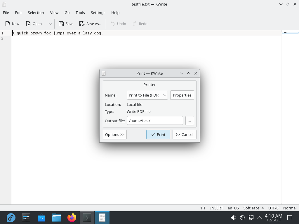Close the KWrite main window

(x=295, y=4)
